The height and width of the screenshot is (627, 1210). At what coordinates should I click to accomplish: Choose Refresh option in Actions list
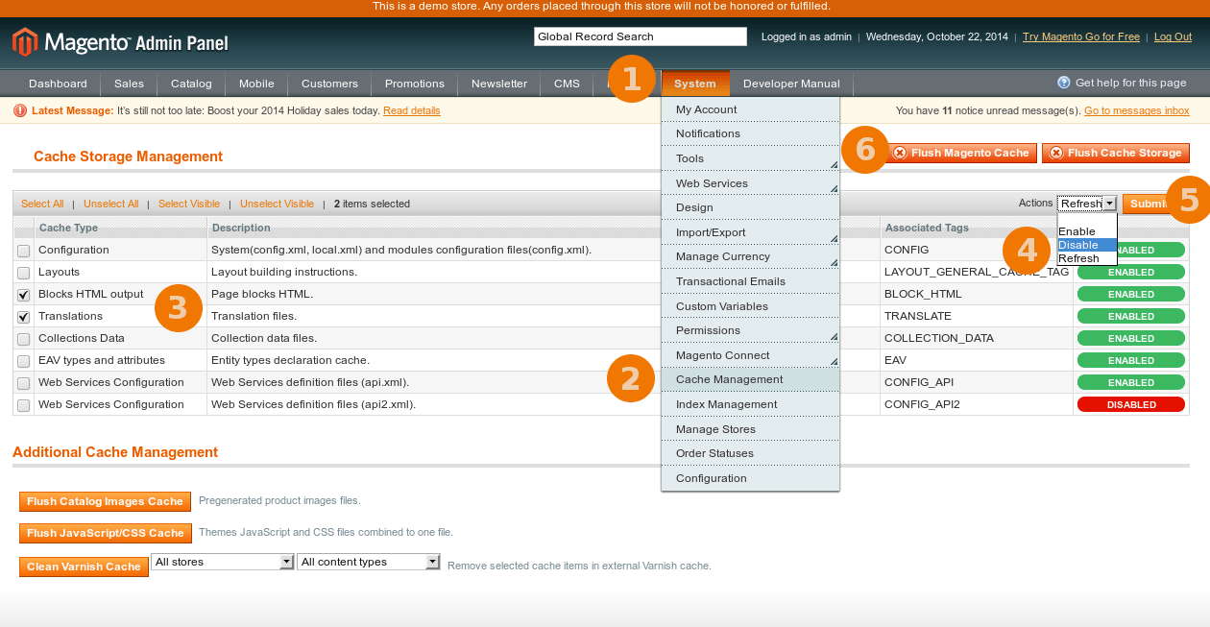click(1087, 258)
